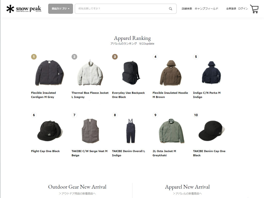
Task: Open the ログイン login link
Action: coord(243,9)
